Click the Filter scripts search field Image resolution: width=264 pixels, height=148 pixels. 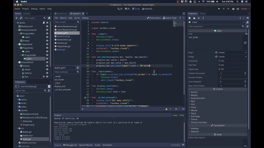[x=65, y=22]
